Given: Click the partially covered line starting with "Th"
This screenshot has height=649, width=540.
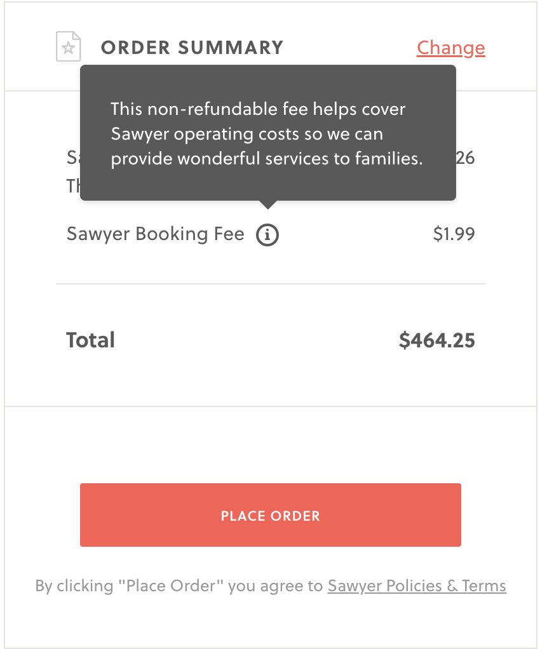Looking at the screenshot, I should tap(73, 186).
